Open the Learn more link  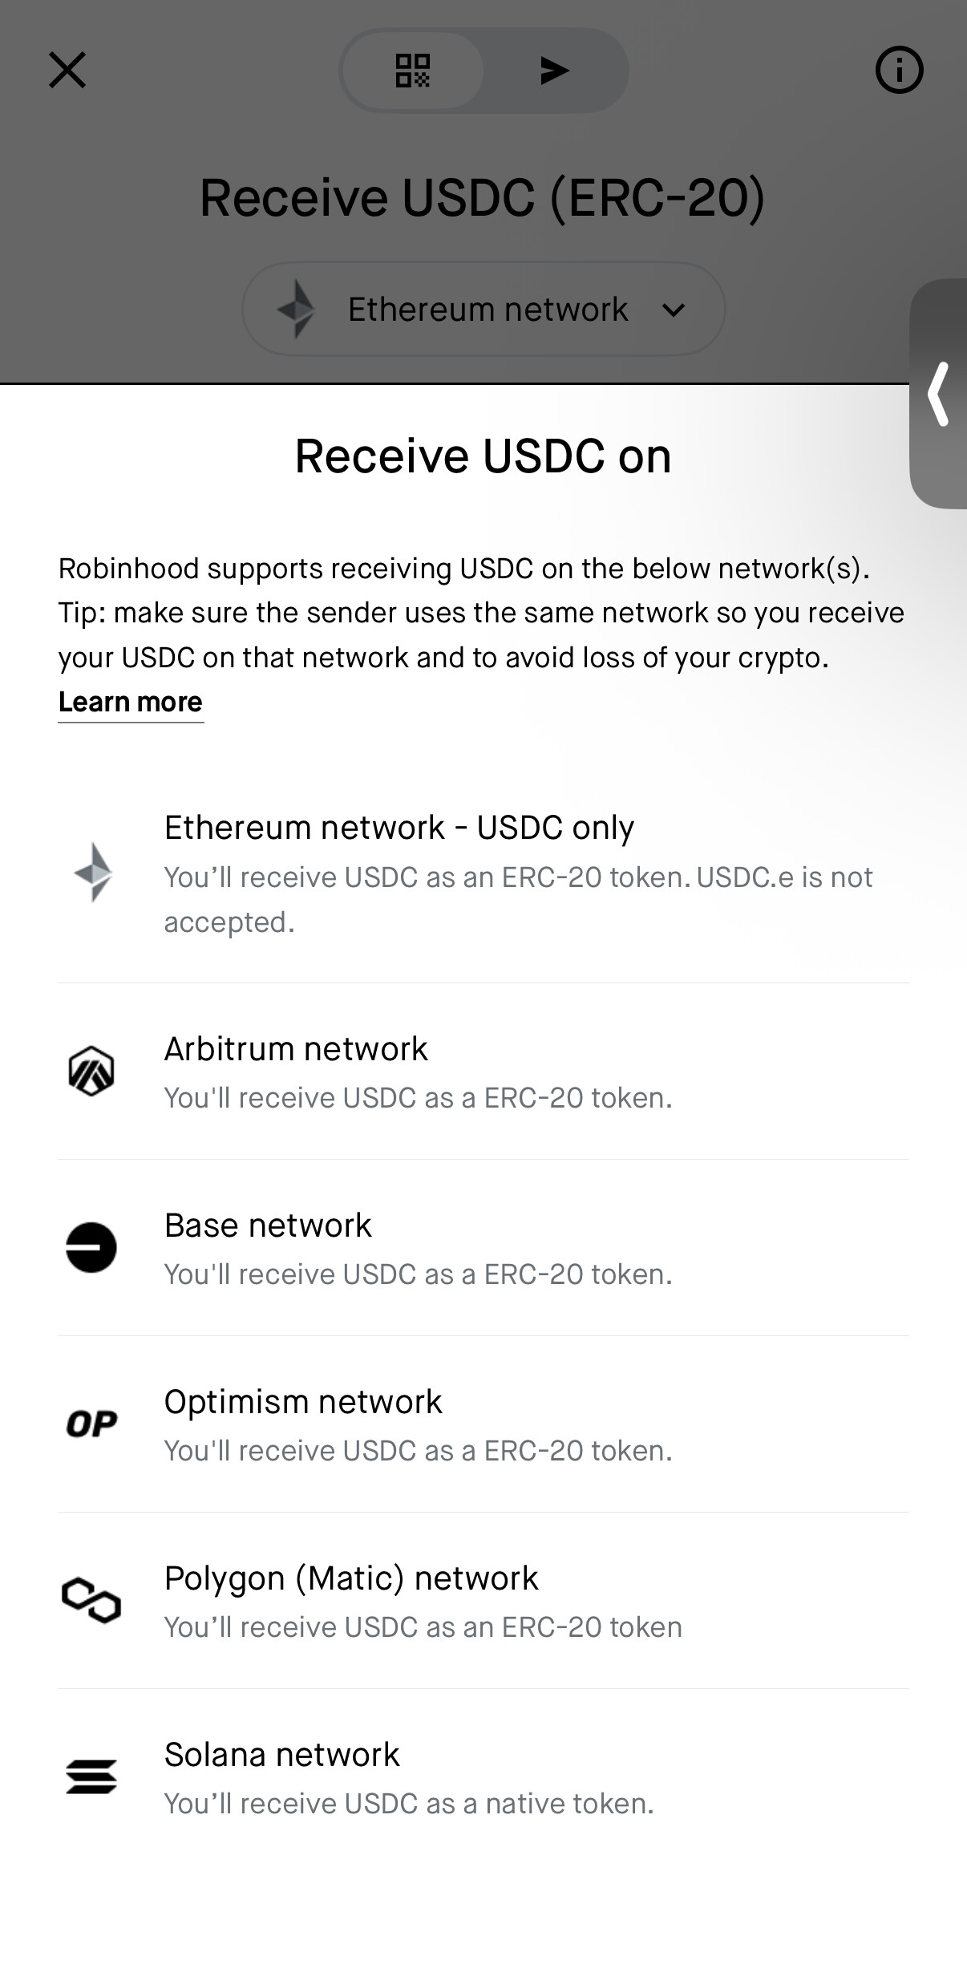point(131,702)
